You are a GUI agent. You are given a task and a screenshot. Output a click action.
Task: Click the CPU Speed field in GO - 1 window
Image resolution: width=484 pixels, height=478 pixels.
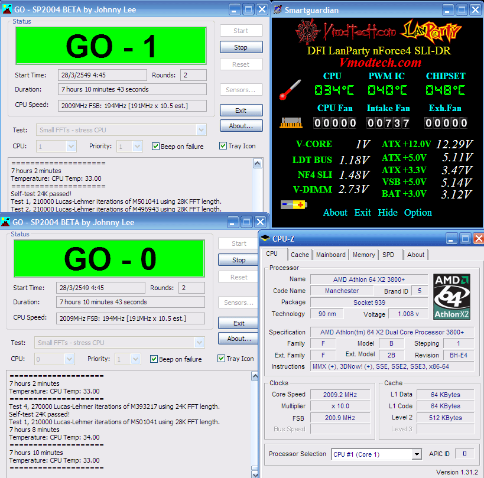(132, 106)
